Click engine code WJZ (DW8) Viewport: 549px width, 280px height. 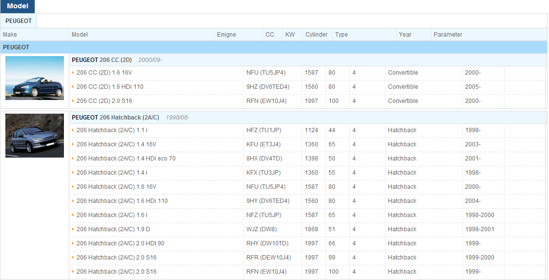(262, 229)
